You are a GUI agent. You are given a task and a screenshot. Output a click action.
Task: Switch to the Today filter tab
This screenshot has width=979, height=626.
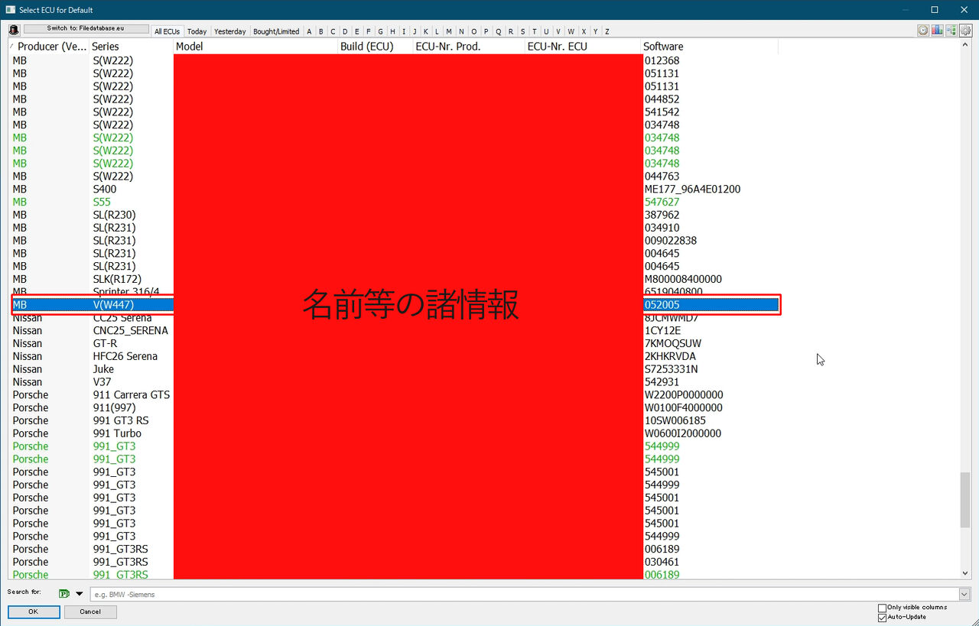pyautogui.click(x=197, y=31)
